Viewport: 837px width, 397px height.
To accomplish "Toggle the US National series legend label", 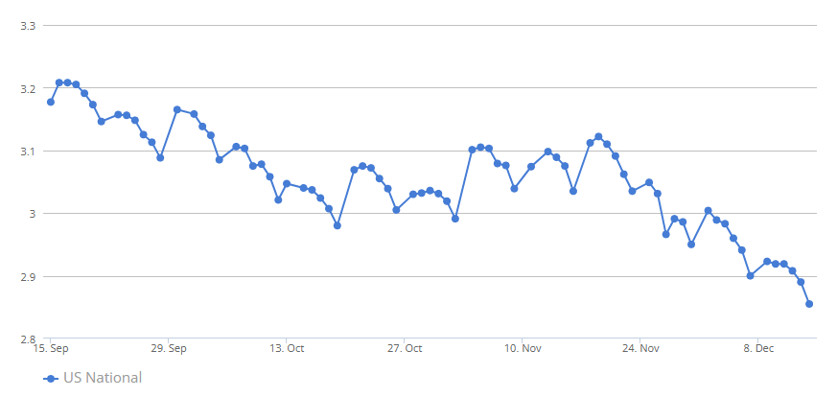I will (x=103, y=378).
